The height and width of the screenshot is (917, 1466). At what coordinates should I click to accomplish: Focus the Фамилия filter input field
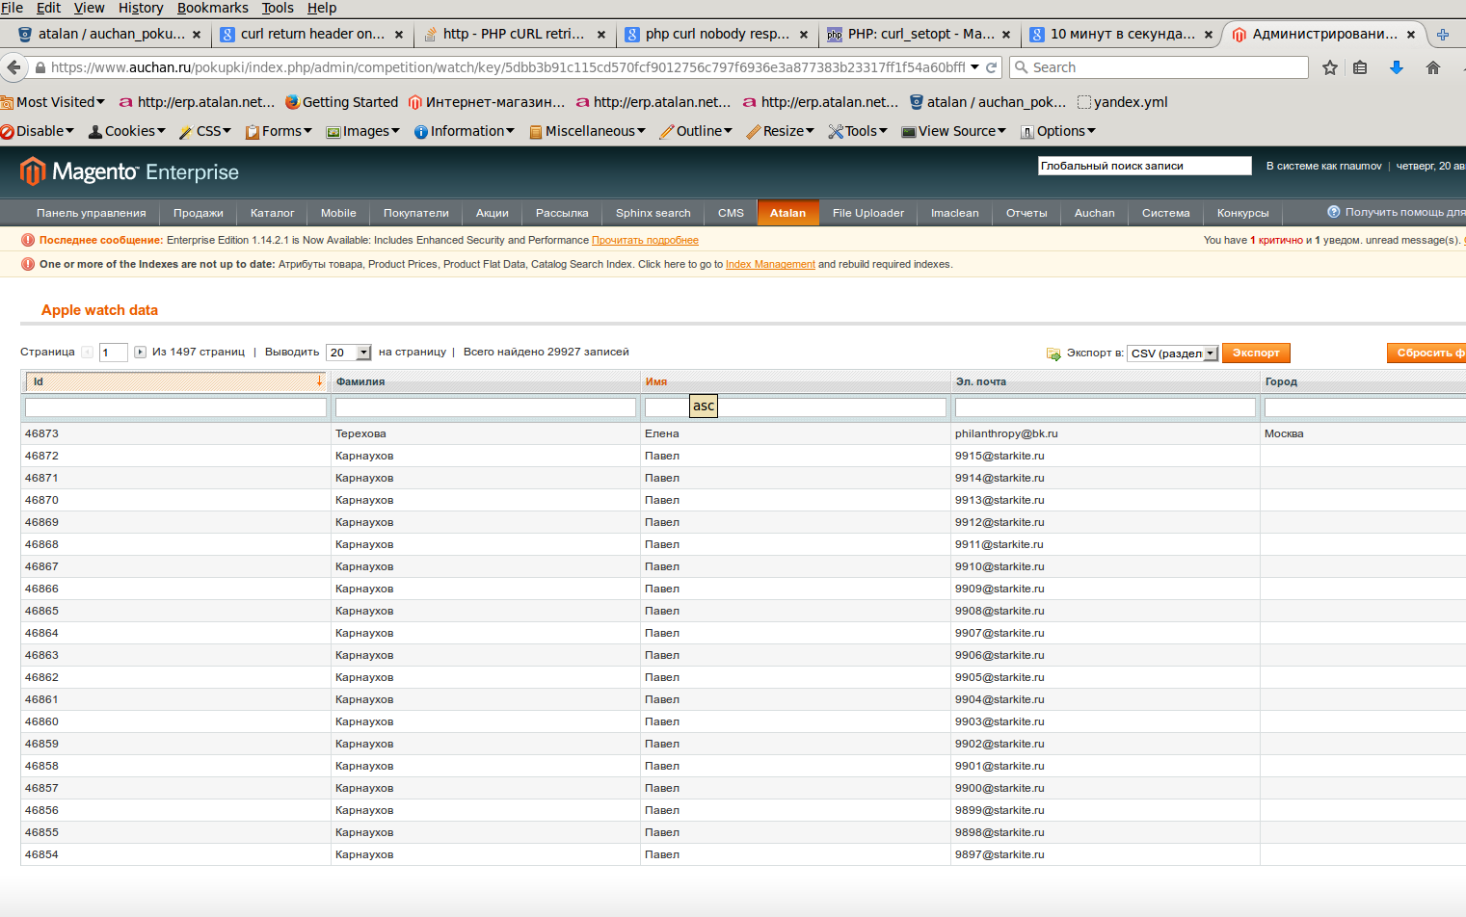[x=485, y=407]
